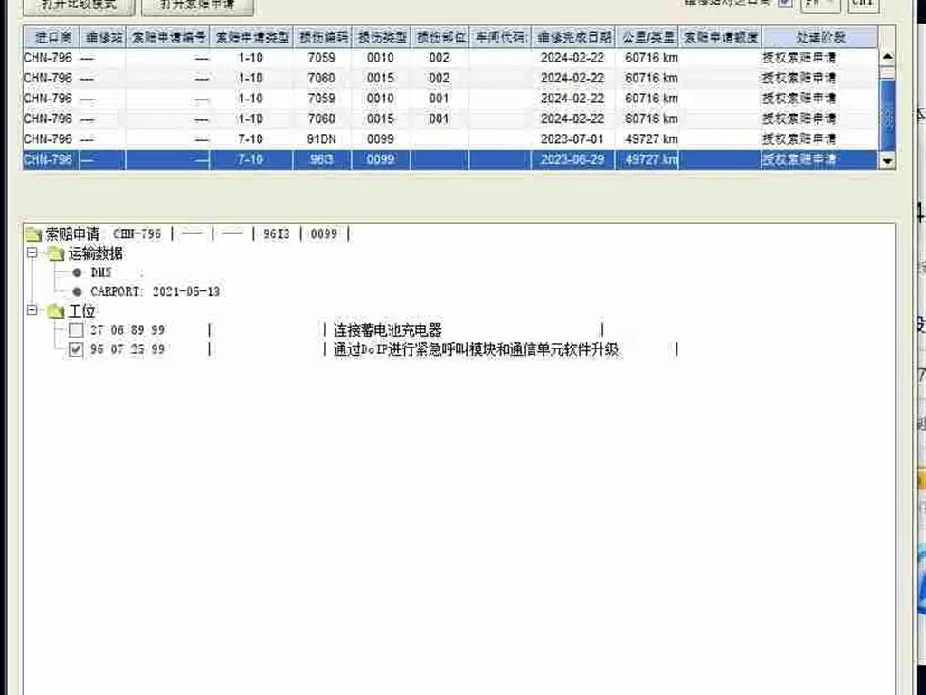Select the 工位 tree label
The height and width of the screenshot is (695, 926).
click(81, 311)
